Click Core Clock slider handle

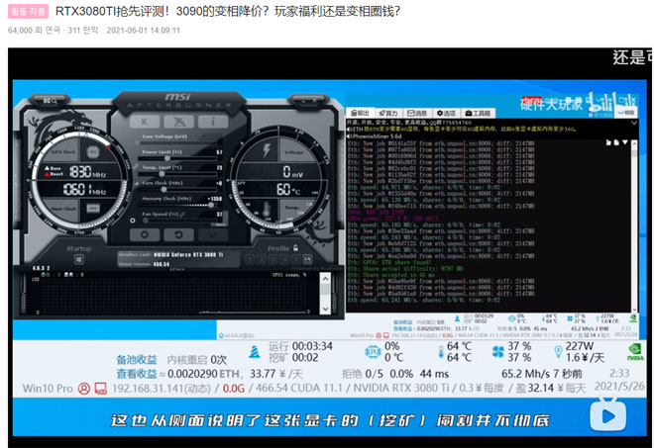coord(164,190)
